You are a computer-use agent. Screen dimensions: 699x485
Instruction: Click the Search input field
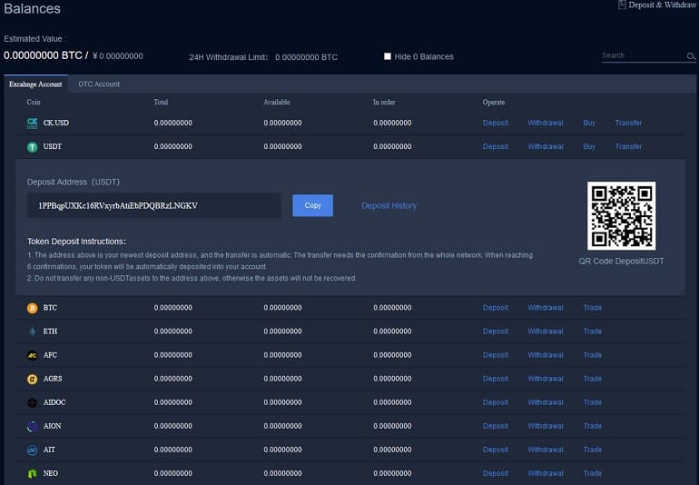[x=642, y=56]
